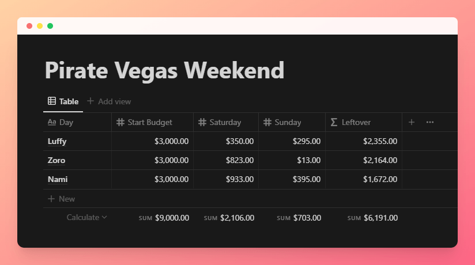Click the Aa icon on Day column
475x265 pixels.
(52, 122)
